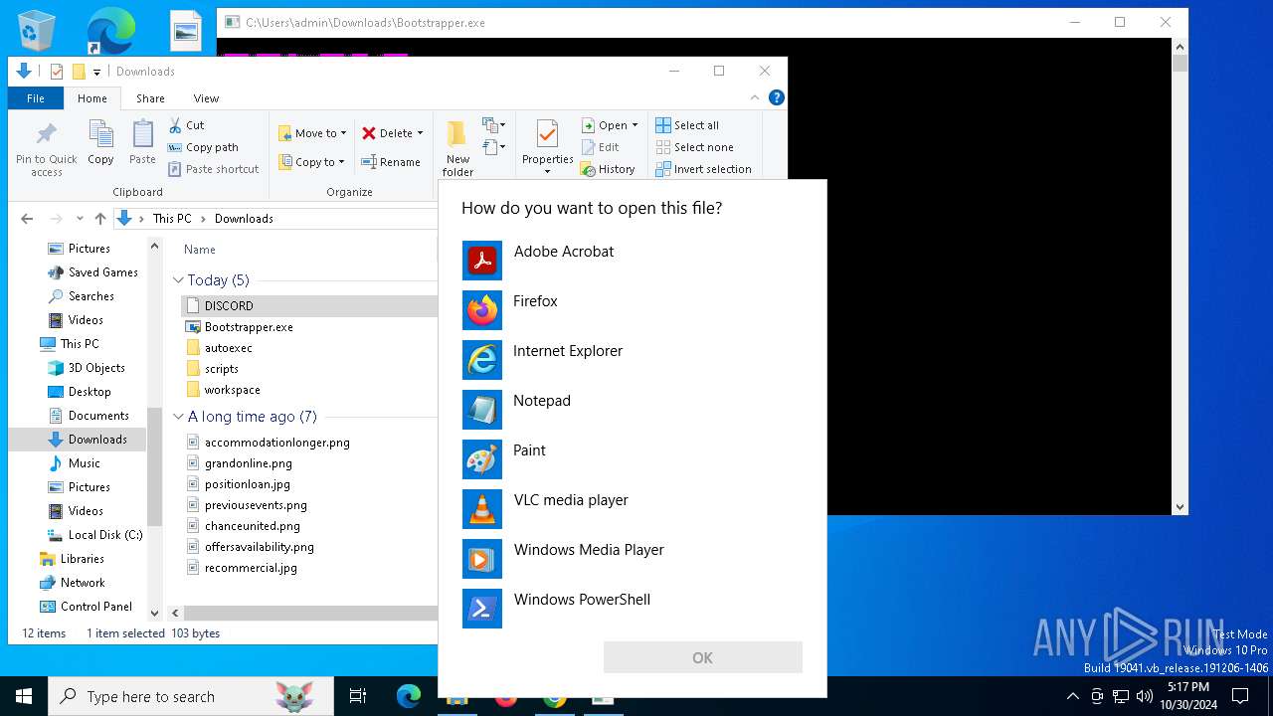The image size is (1273, 716).
Task: Collapse the Today (5) group
Action: [x=178, y=280]
